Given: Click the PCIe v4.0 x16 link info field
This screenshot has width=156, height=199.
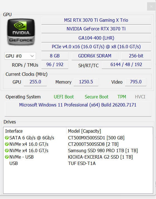Looking at the screenshot, I should pyautogui.click(x=96, y=47).
